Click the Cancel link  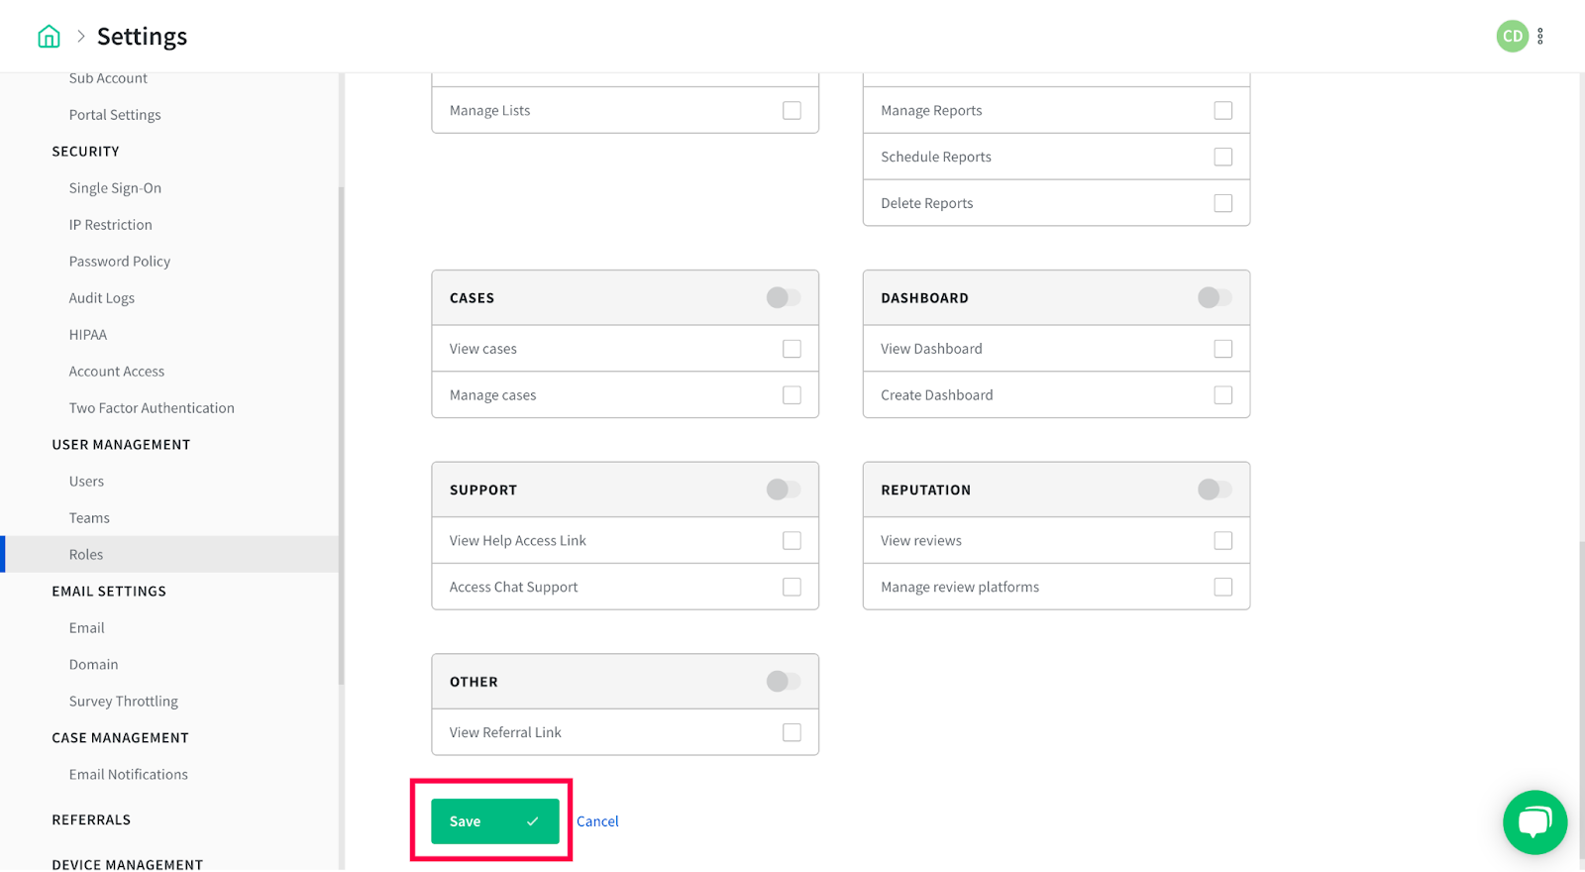click(597, 821)
